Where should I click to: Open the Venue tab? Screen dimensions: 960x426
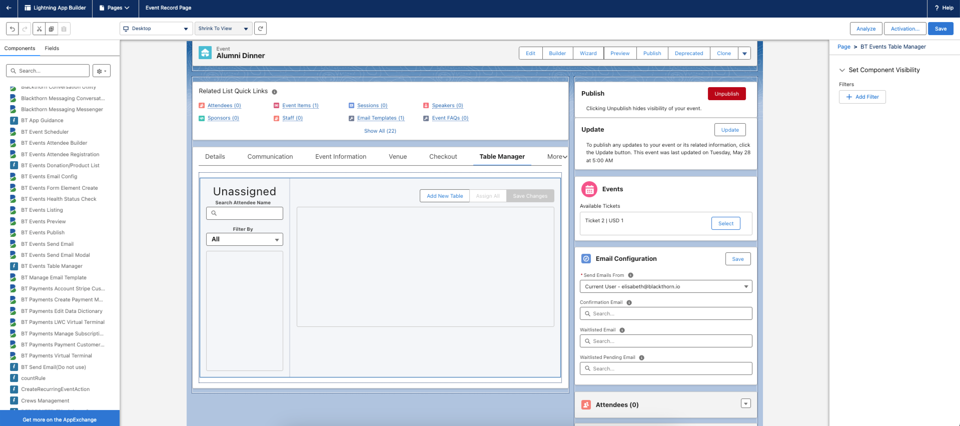398,157
